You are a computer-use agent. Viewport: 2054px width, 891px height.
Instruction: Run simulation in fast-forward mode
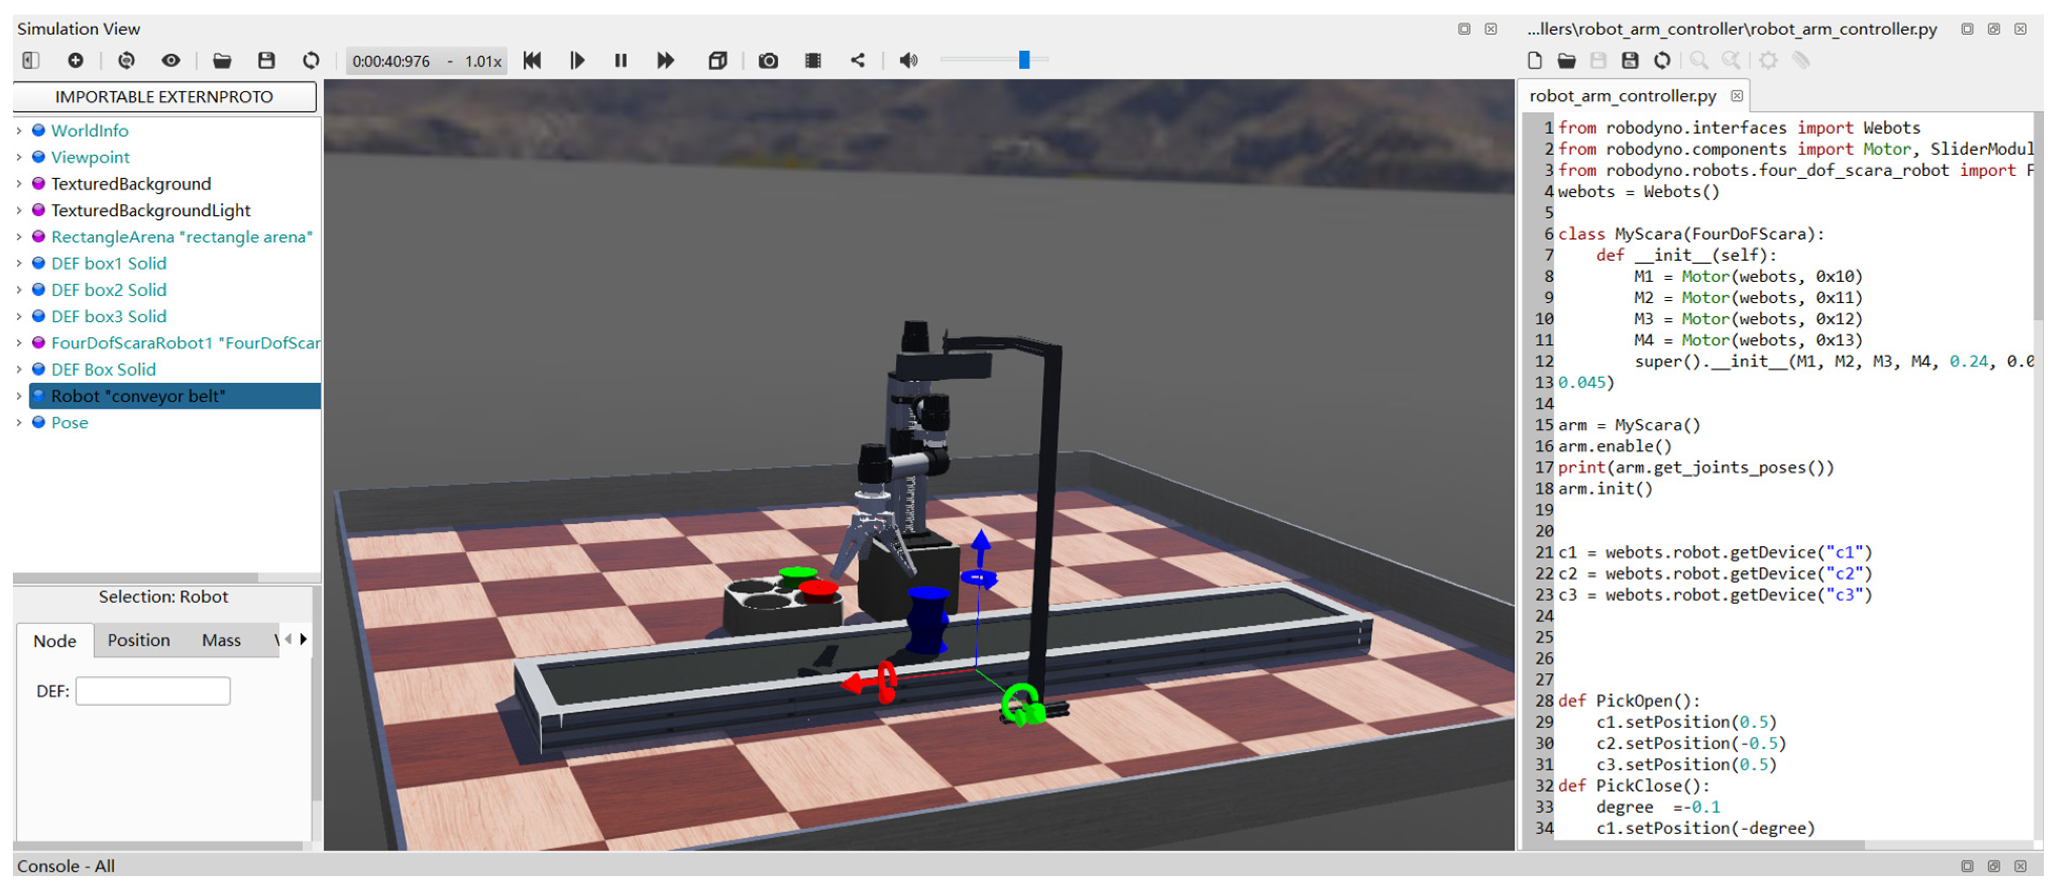coord(666,60)
